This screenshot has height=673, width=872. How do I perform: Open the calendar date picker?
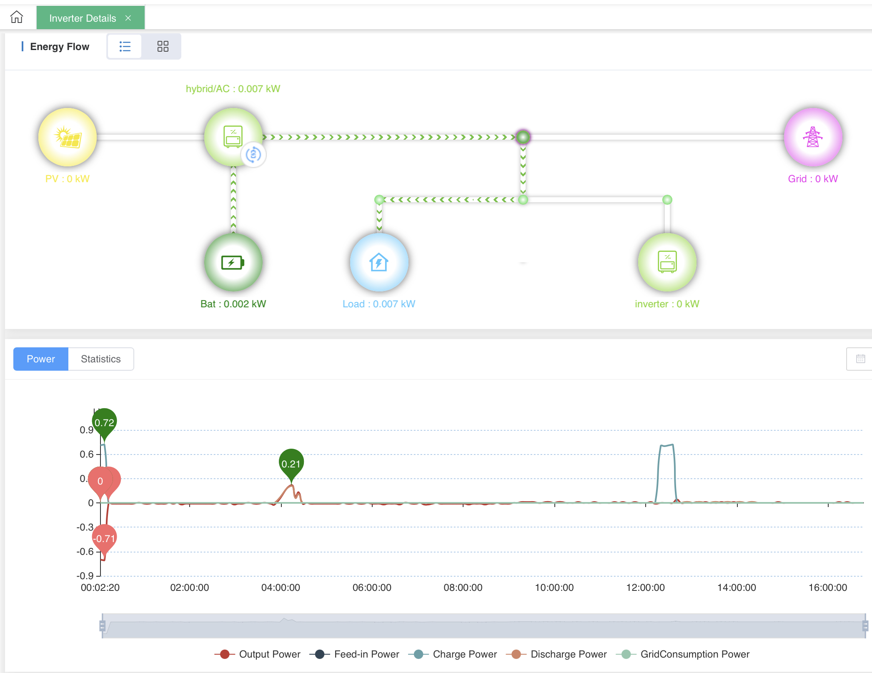tap(860, 359)
